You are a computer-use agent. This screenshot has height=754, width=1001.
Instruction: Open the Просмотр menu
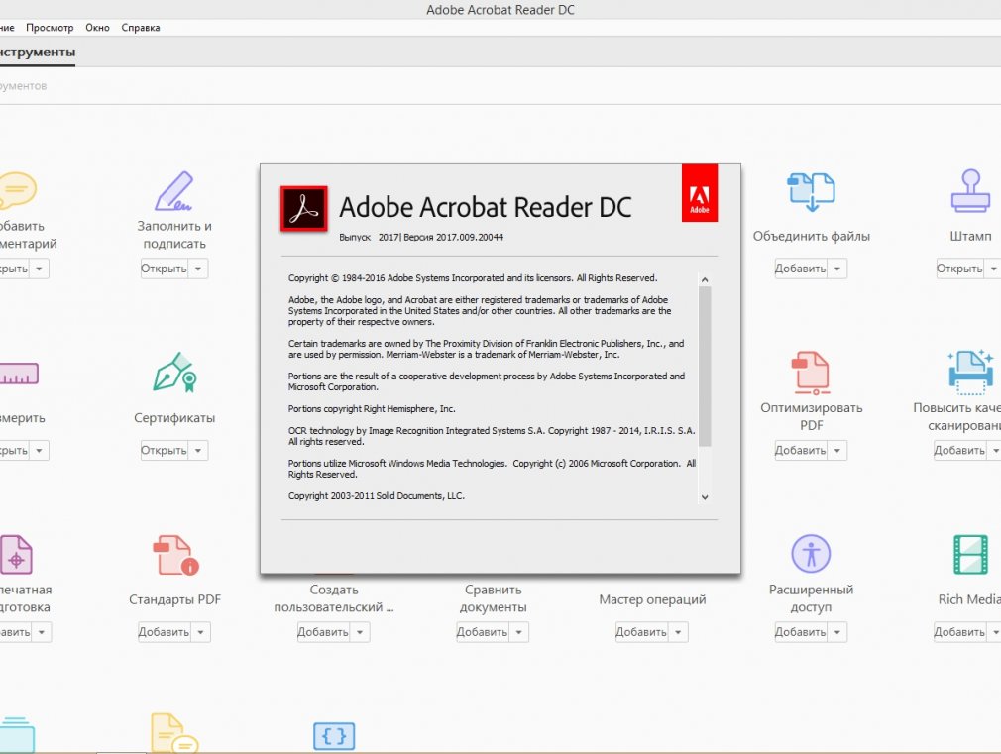50,28
